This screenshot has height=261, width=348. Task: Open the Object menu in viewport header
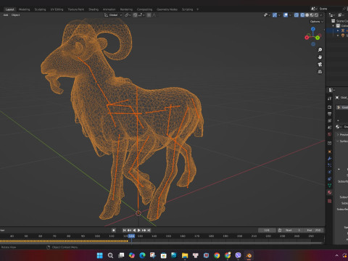pos(16,15)
